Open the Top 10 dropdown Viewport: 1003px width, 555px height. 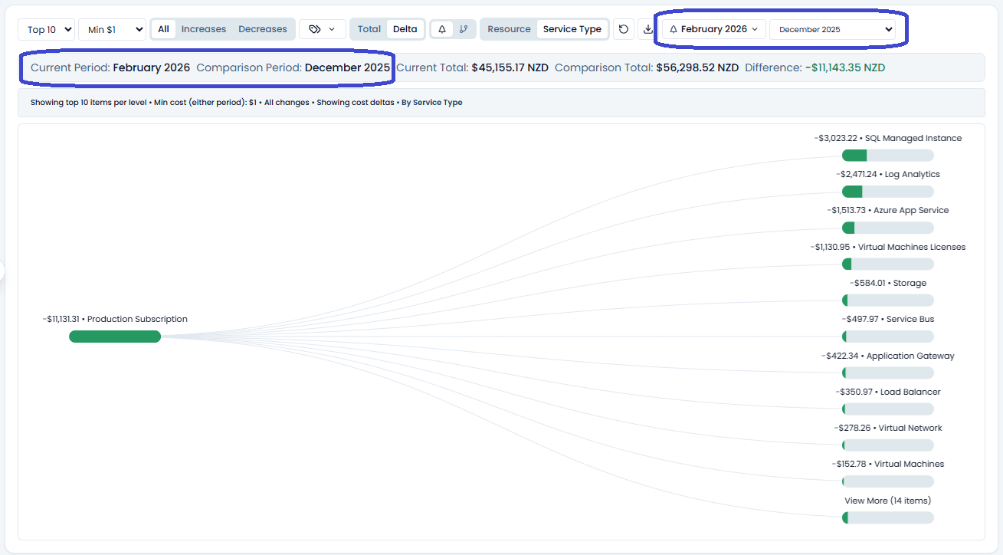pyautogui.click(x=46, y=29)
